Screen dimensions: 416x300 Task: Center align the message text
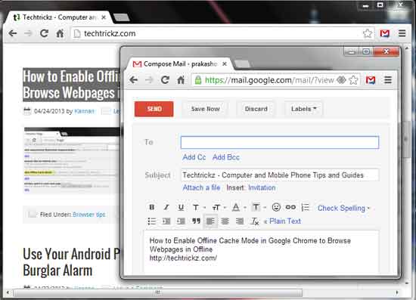click(x=225, y=221)
